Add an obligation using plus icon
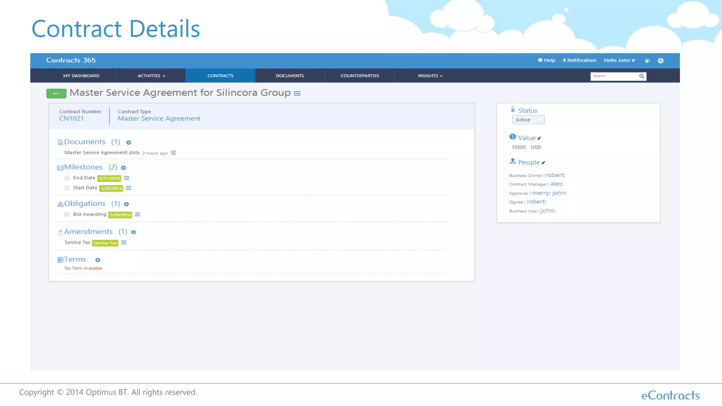Viewport: 722px width, 406px height. (126, 204)
